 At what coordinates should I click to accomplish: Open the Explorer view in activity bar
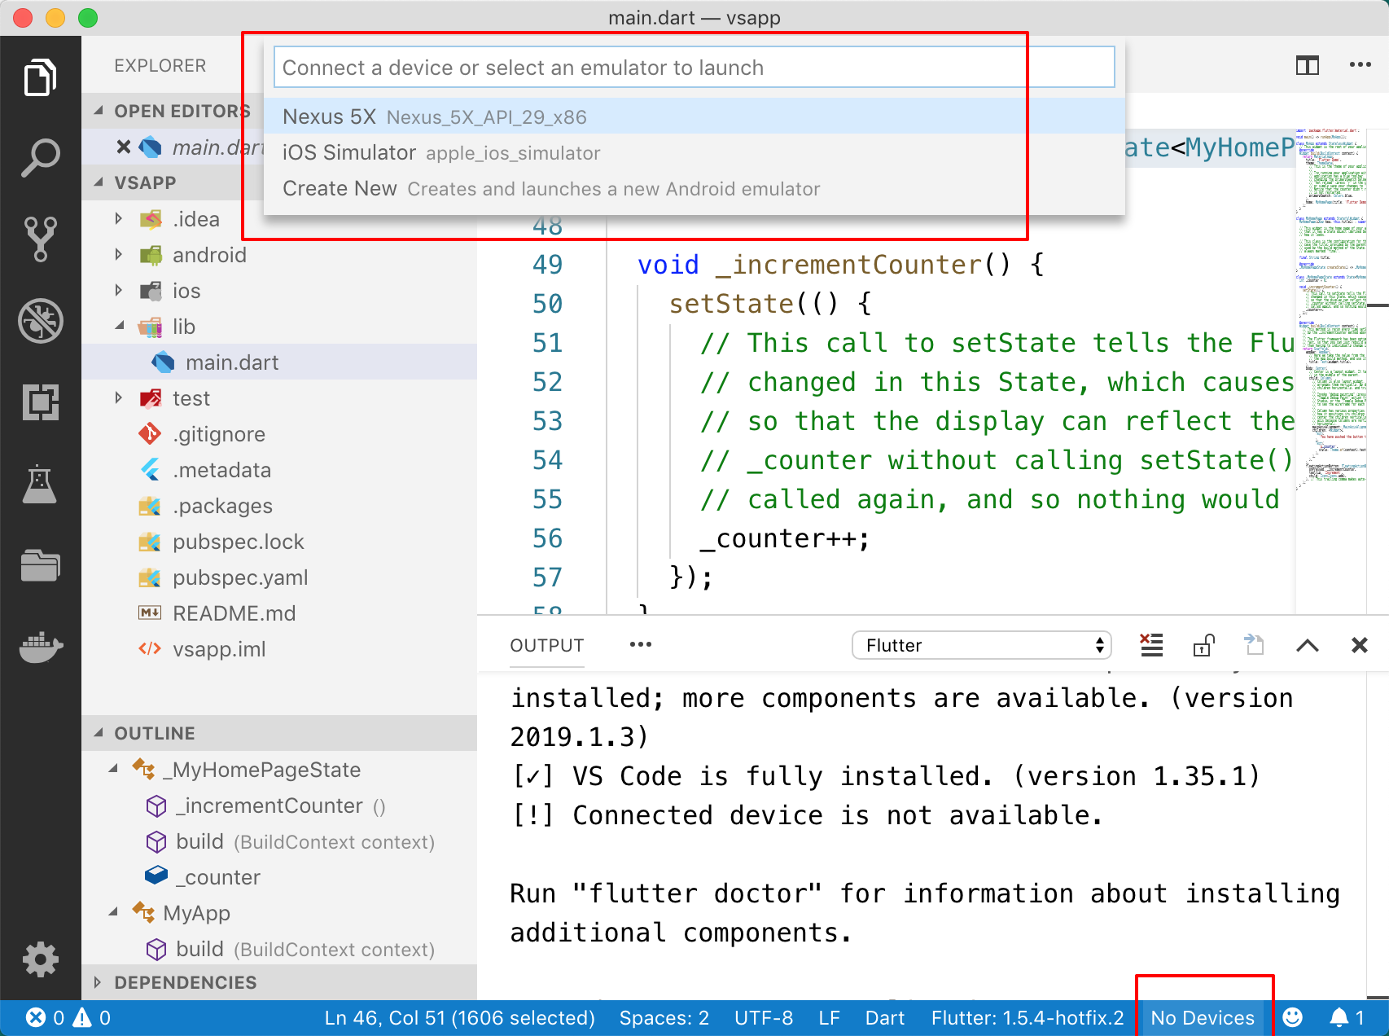tap(40, 77)
